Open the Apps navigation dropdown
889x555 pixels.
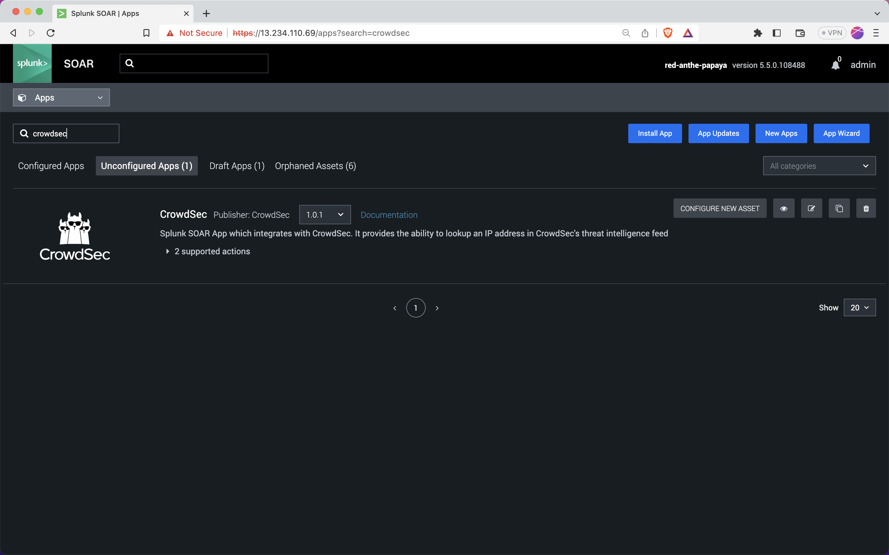tap(61, 98)
